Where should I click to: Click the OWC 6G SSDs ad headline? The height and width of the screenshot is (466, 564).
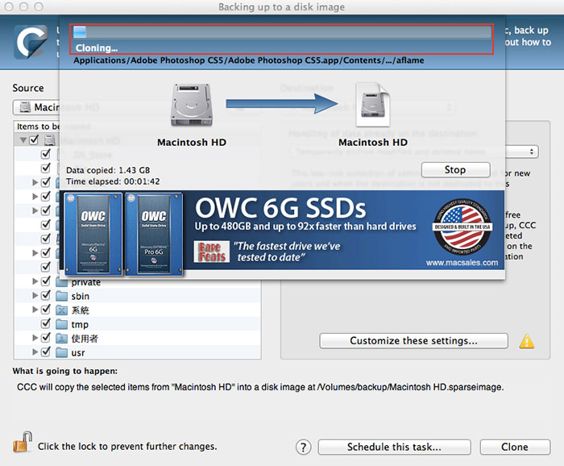click(280, 208)
